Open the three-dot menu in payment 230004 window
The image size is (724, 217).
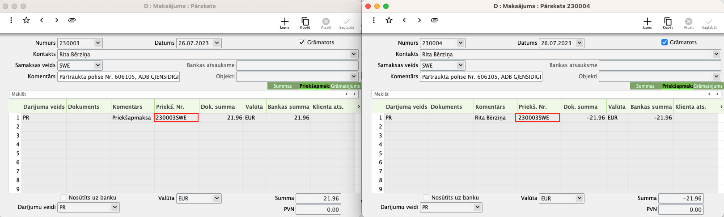[374, 20]
